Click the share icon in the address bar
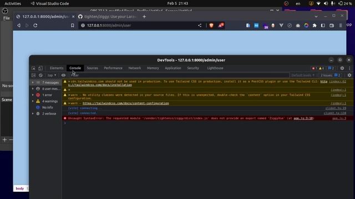The image size is (355, 199). [x=200, y=25]
